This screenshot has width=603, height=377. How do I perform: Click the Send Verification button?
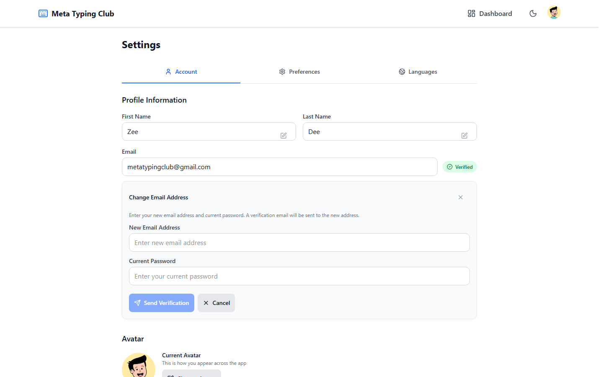click(x=162, y=303)
